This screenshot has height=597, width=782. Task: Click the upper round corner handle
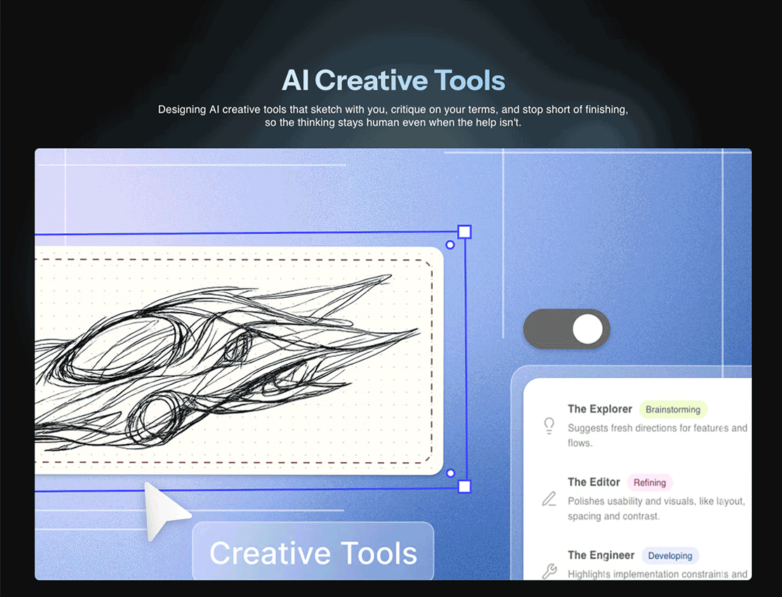(450, 245)
